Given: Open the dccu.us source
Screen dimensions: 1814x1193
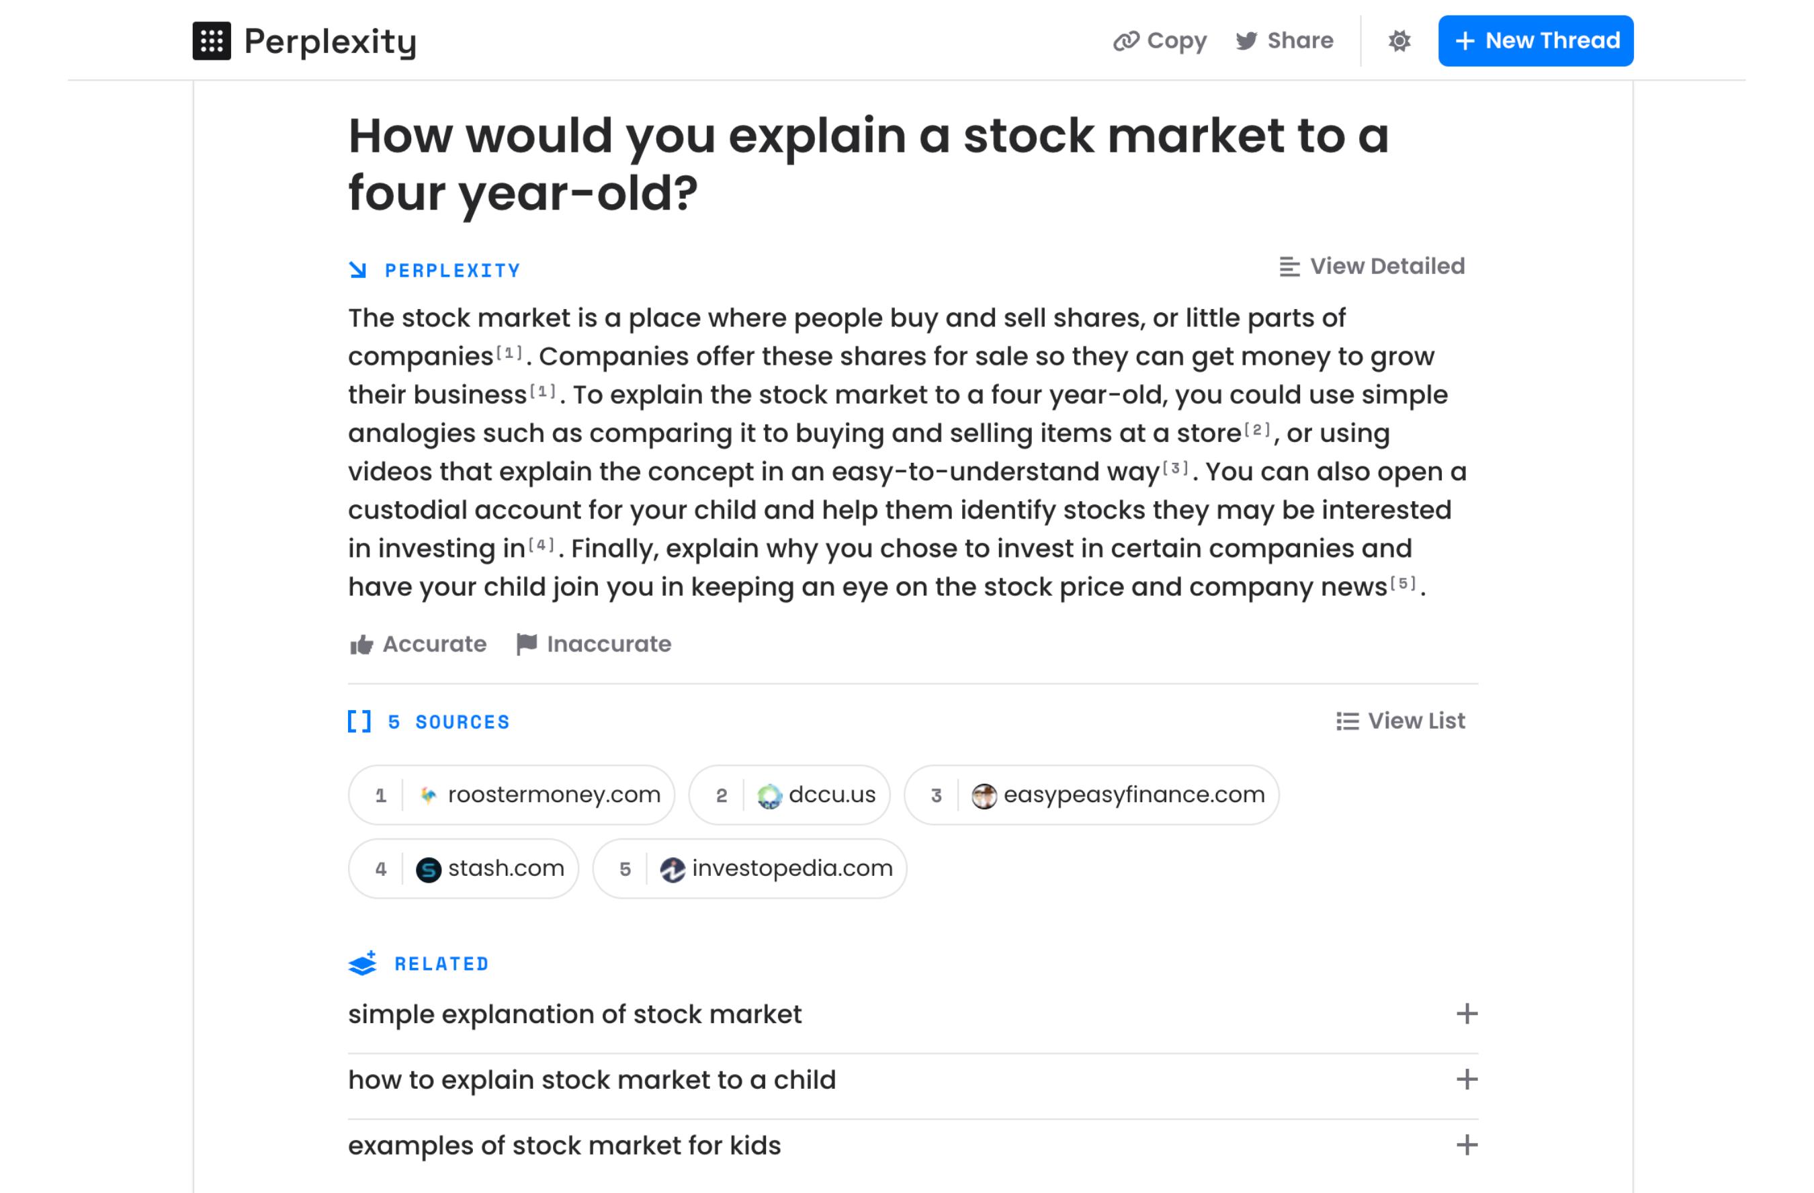Looking at the screenshot, I should [789, 795].
